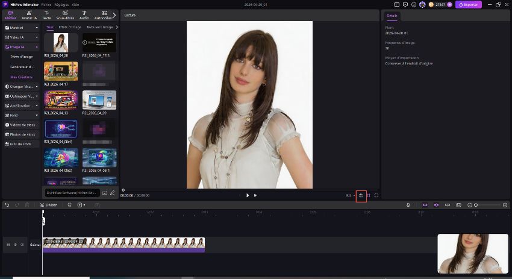Select the Effets d'image filter tab
The width and height of the screenshot is (512, 279).
pyautogui.click(x=70, y=28)
